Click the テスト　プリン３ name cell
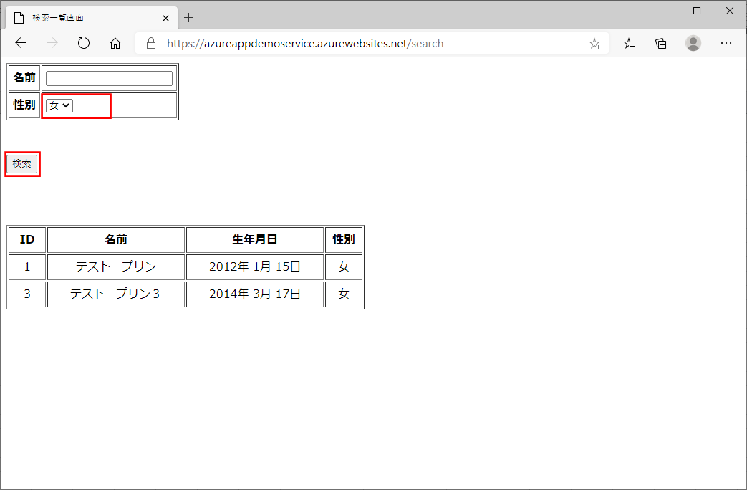This screenshot has height=490, width=747. (x=116, y=294)
